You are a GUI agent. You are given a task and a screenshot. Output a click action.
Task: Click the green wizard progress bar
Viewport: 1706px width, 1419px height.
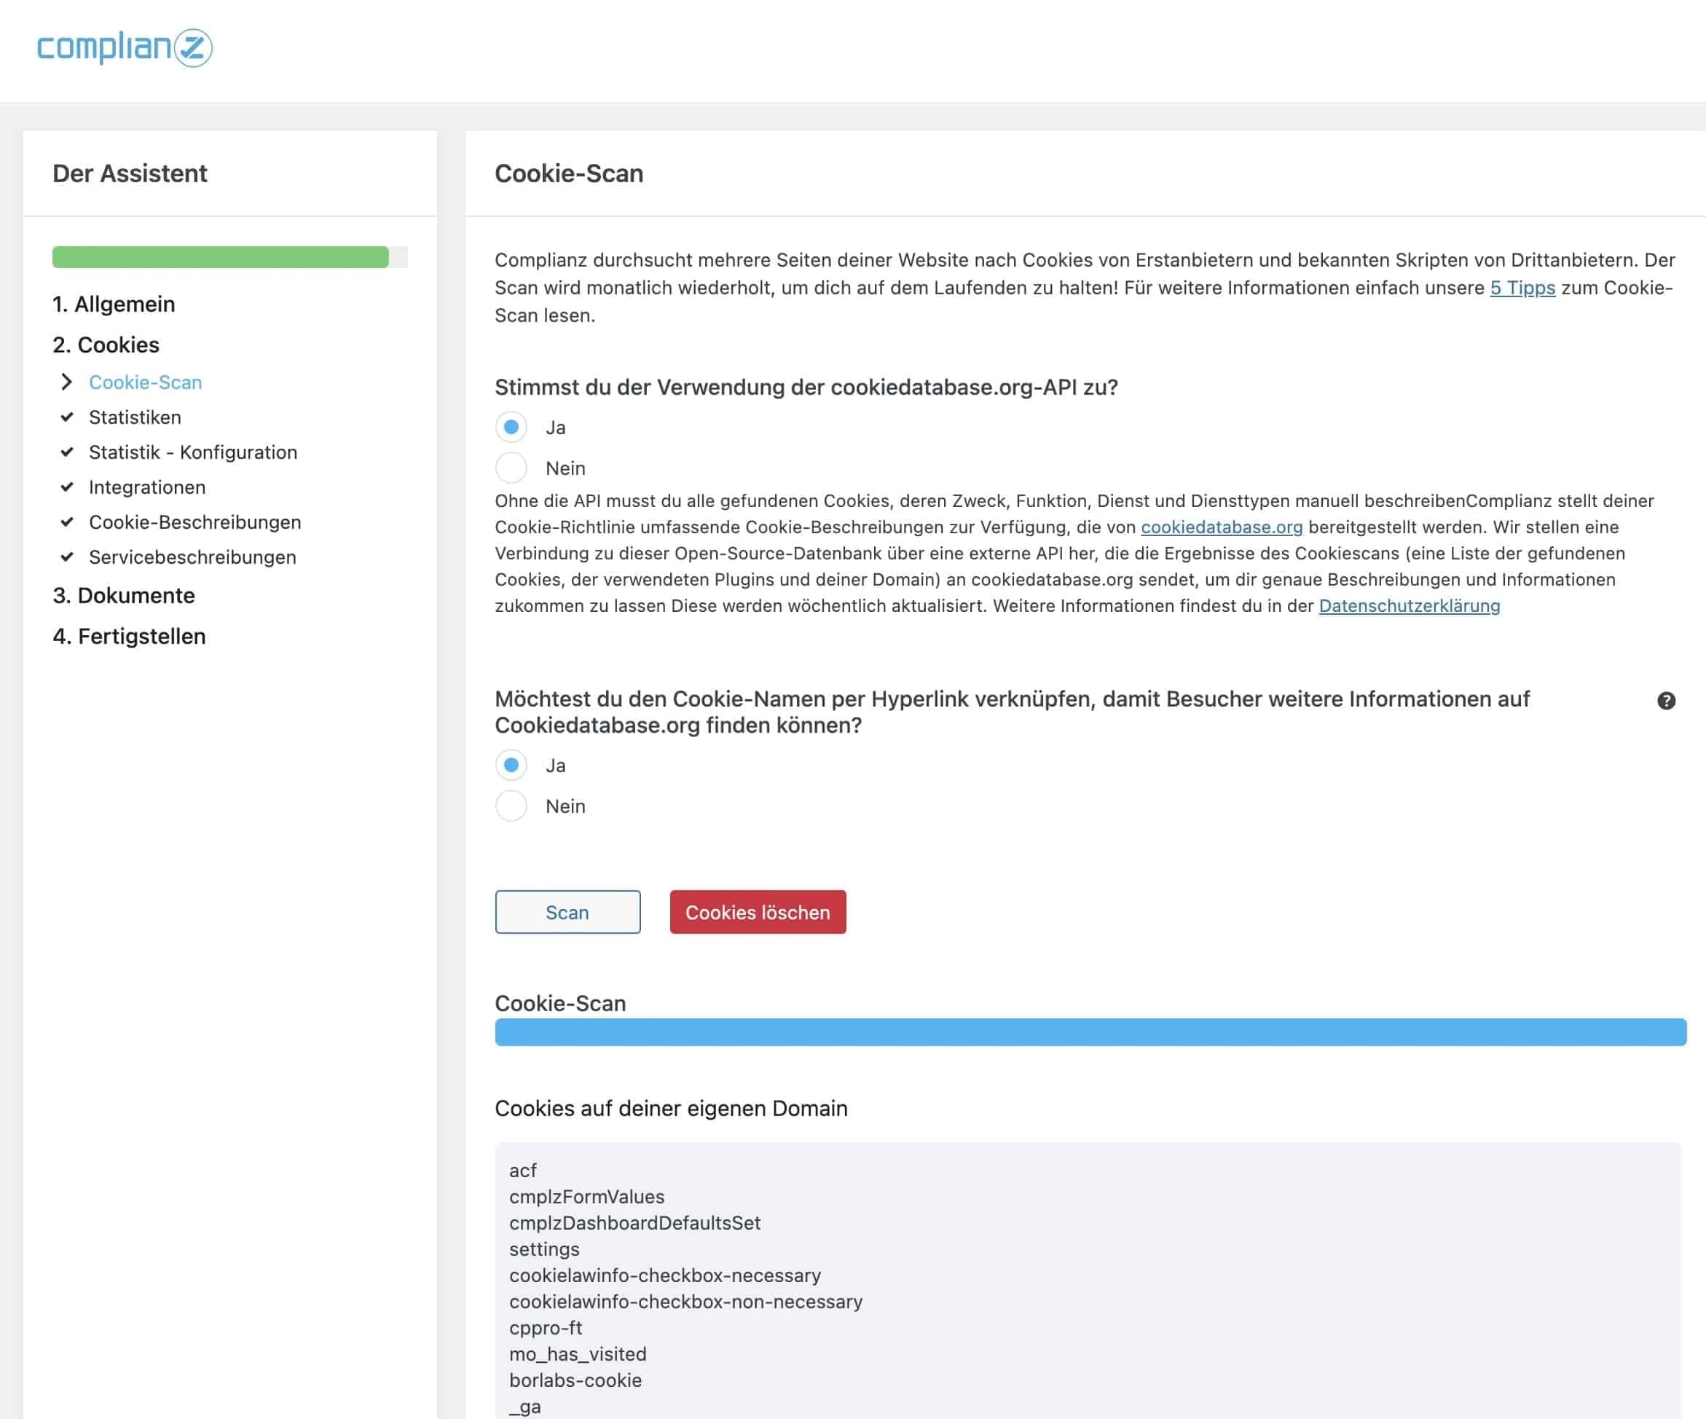(x=221, y=256)
